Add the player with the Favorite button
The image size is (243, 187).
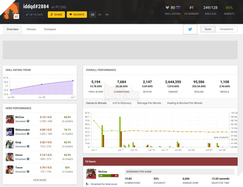(77, 15)
